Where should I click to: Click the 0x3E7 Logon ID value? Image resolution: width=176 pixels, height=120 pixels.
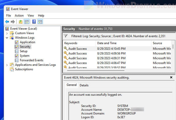pyautogui.click(x=121, y=117)
